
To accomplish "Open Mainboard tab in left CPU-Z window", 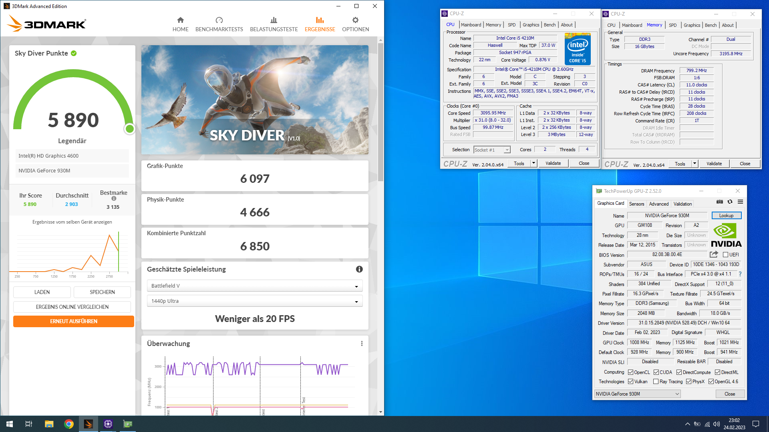I will pos(471,25).
